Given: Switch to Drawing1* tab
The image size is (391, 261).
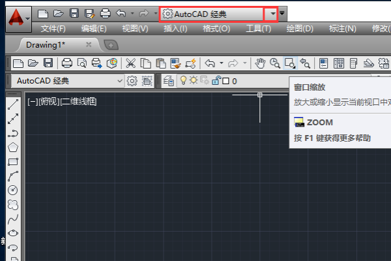Looking at the screenshot, I should [46, 45].
